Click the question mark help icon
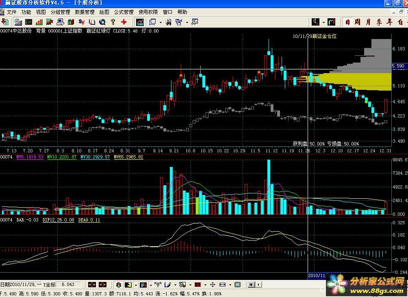The height and width of the screenshot is (297, 408). click(x=113, y=22)
